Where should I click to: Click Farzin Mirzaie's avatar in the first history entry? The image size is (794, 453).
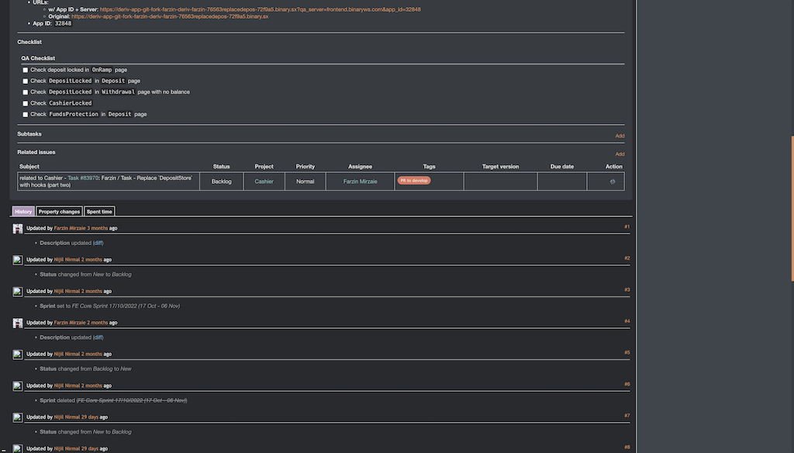click(18, 228)
